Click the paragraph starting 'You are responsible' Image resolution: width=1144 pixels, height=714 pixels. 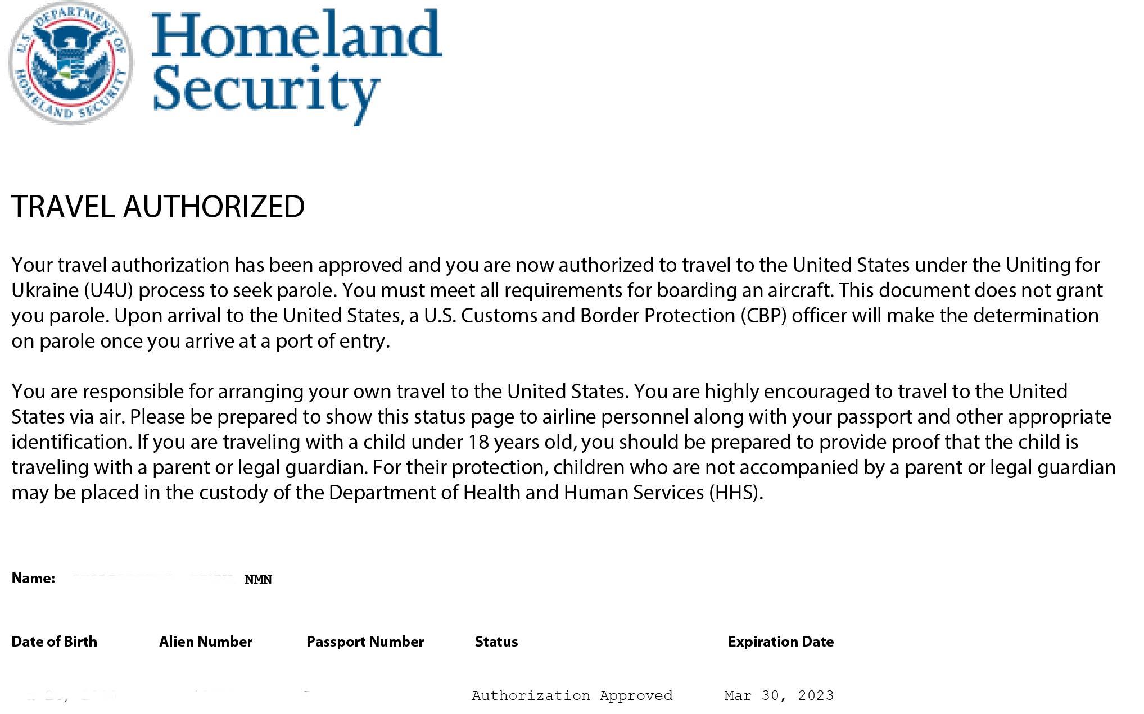563,442
